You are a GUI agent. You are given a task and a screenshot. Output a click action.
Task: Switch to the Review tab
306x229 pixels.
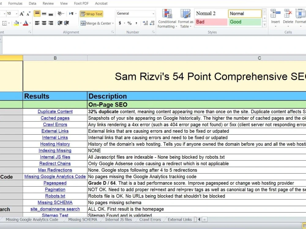(x=48, y=3)
